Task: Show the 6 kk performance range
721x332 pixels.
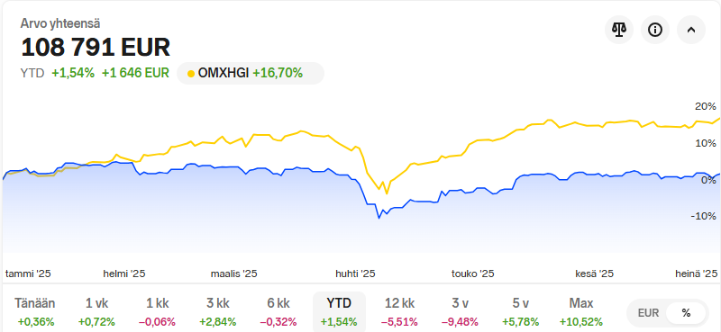Action: pos(278,311)
